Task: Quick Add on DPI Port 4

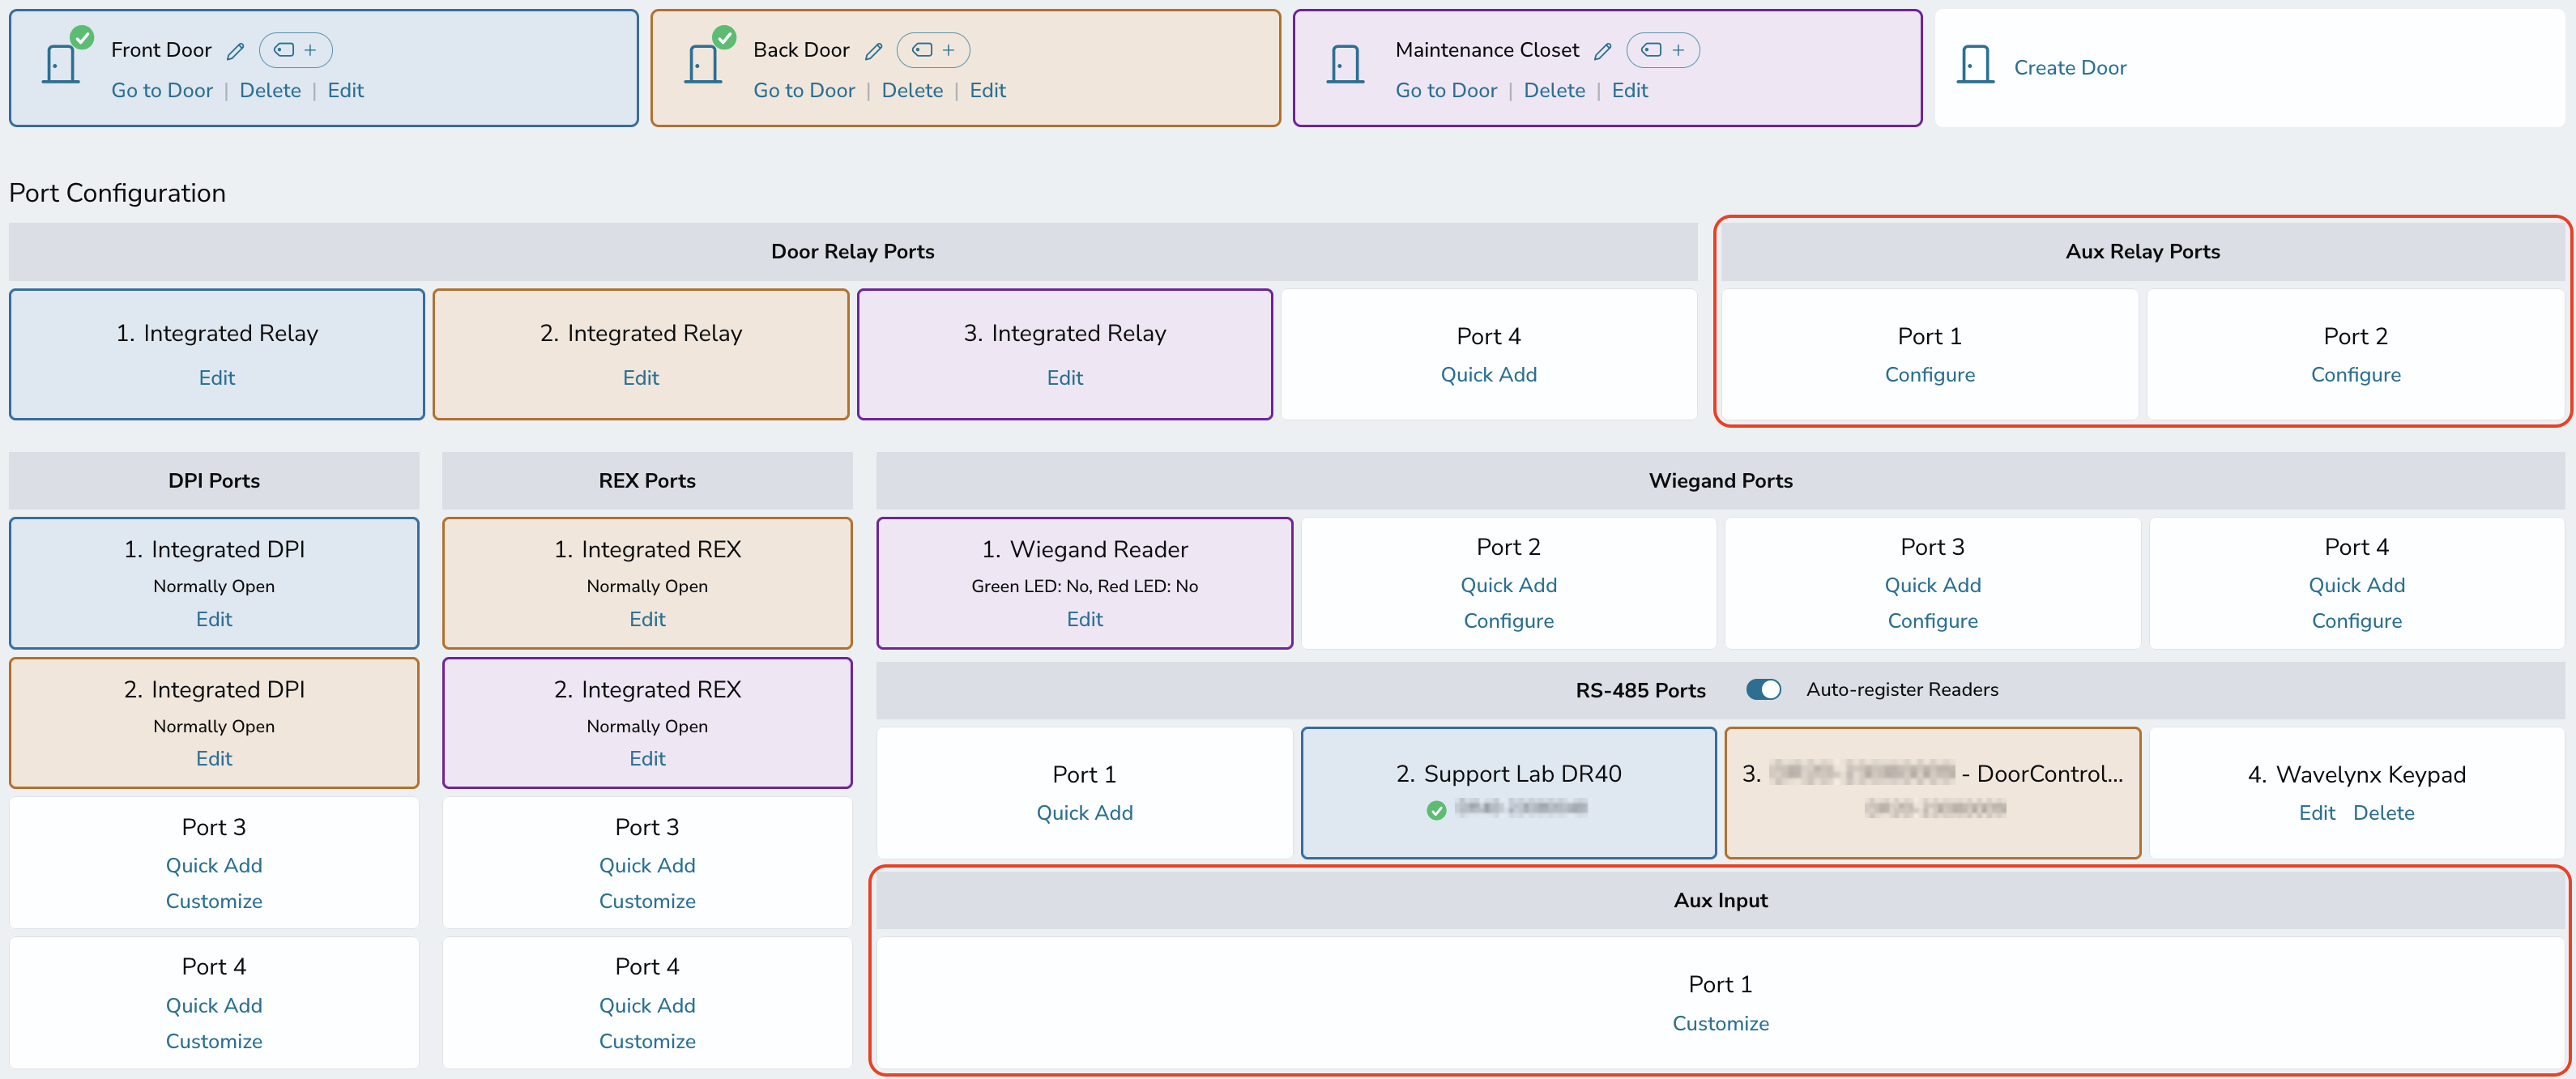Action: coord(214,1005)
